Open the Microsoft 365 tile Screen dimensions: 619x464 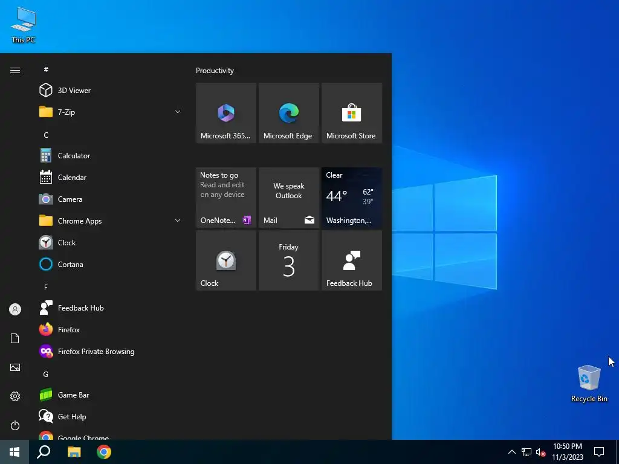tap(226, 113)
